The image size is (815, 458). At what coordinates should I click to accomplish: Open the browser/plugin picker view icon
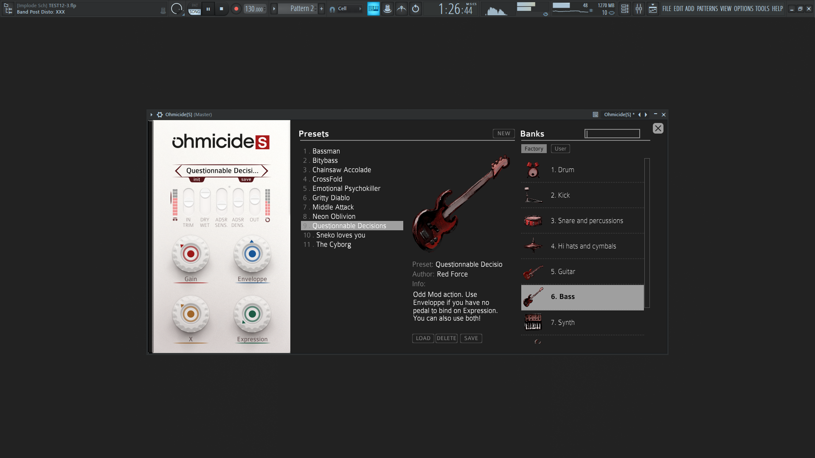(652, 8)
